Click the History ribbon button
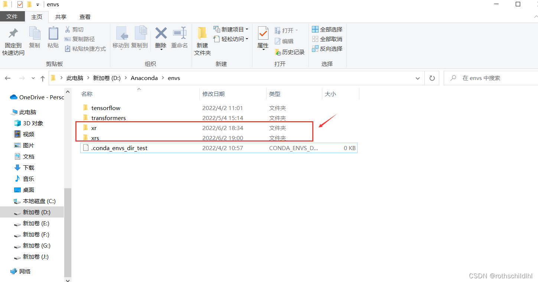 click(289, 52)
